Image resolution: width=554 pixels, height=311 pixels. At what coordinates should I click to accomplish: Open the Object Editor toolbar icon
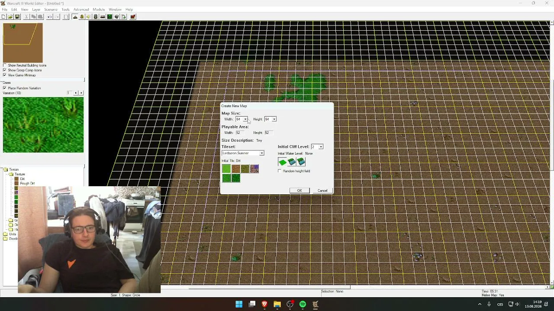click(x=96, y=17)
